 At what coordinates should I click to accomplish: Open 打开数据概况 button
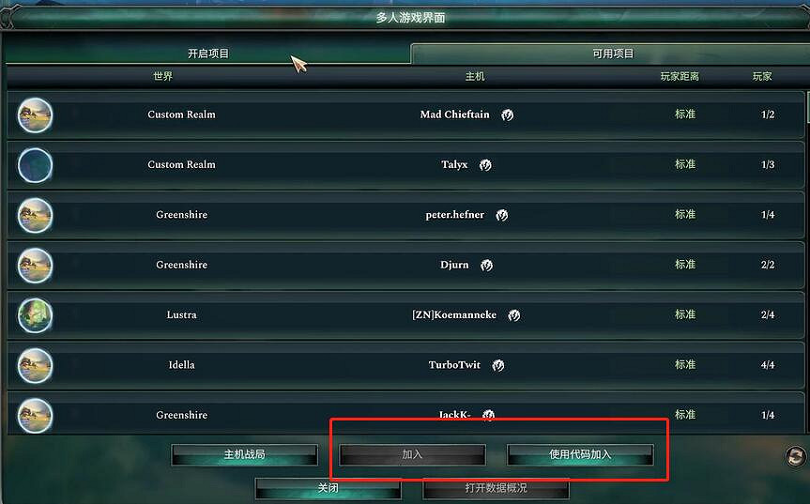point(496,488)
